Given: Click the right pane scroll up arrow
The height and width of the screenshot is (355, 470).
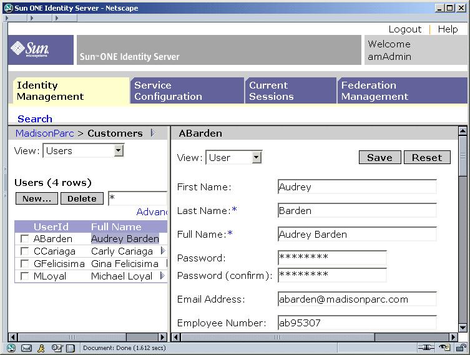Looking at the screenshot, I should pyautogui.click(x=463, y=131).
